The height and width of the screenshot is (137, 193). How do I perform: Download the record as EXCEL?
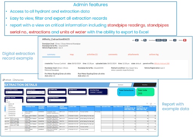click(x=159, y=40)
